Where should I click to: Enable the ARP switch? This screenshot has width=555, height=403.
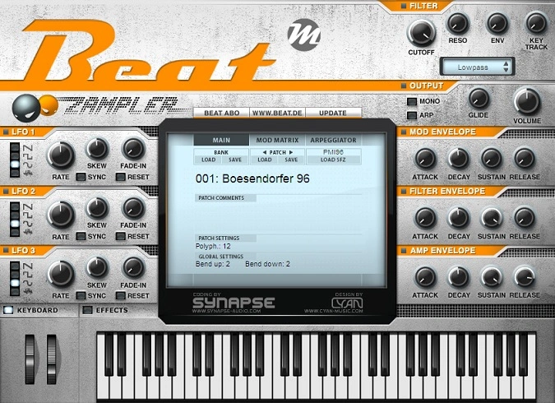coord(412,115)
